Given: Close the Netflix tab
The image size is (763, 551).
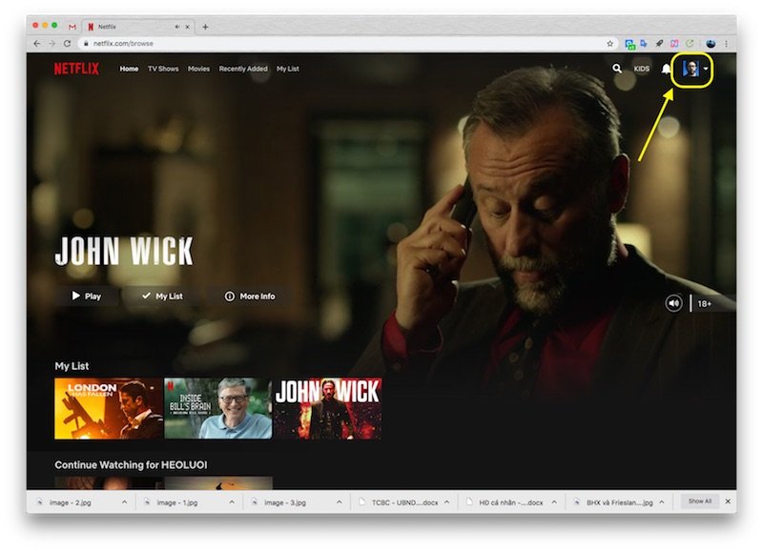Looking at the screenshot, I should [187, 27].
